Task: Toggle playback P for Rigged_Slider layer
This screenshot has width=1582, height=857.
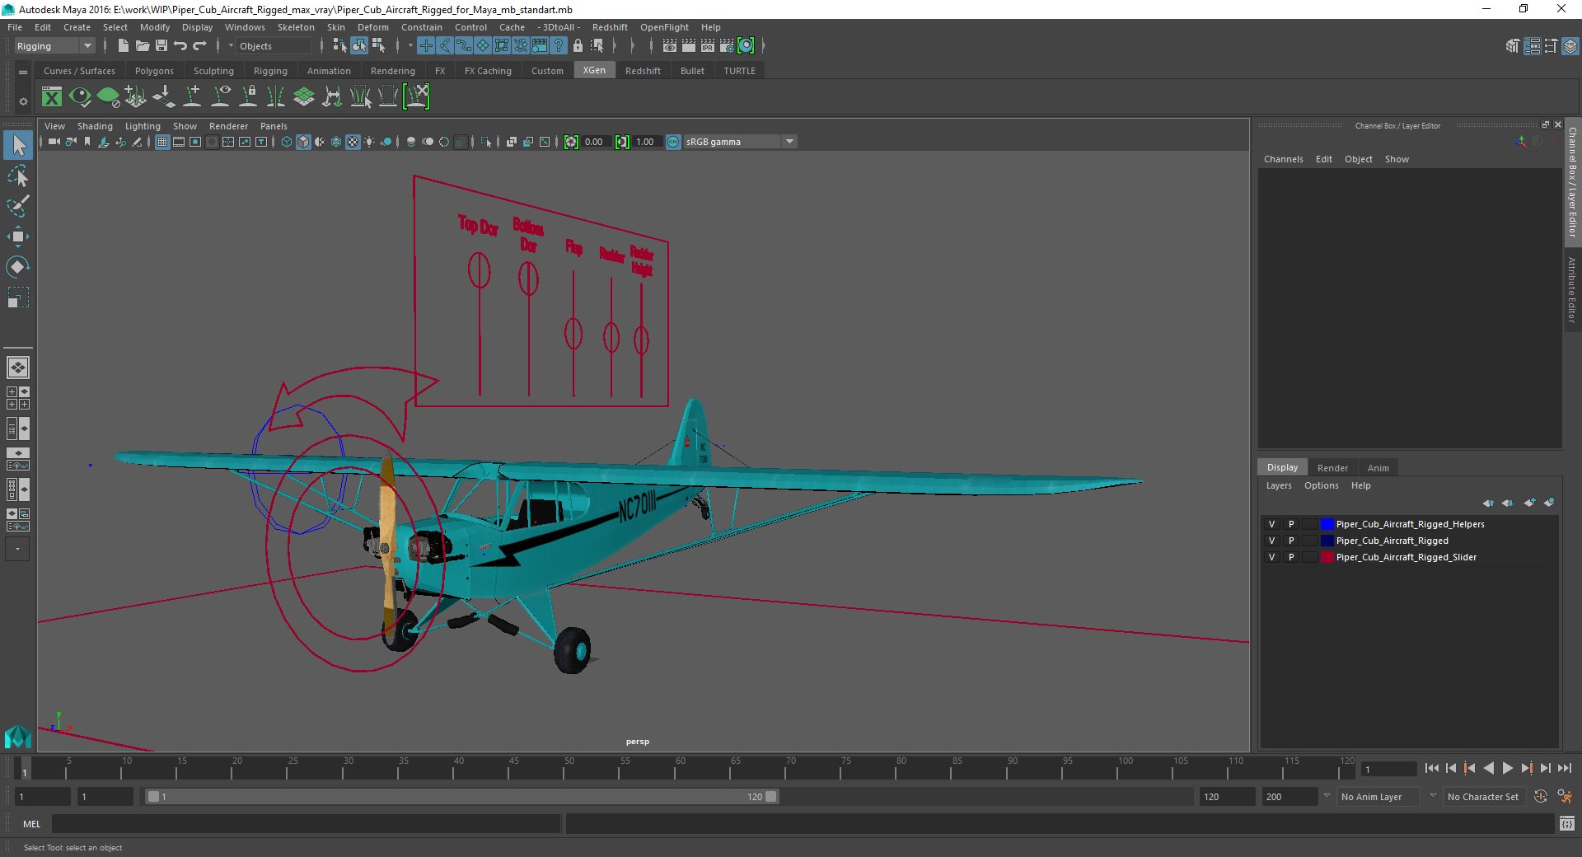Action: point(1291,557)
